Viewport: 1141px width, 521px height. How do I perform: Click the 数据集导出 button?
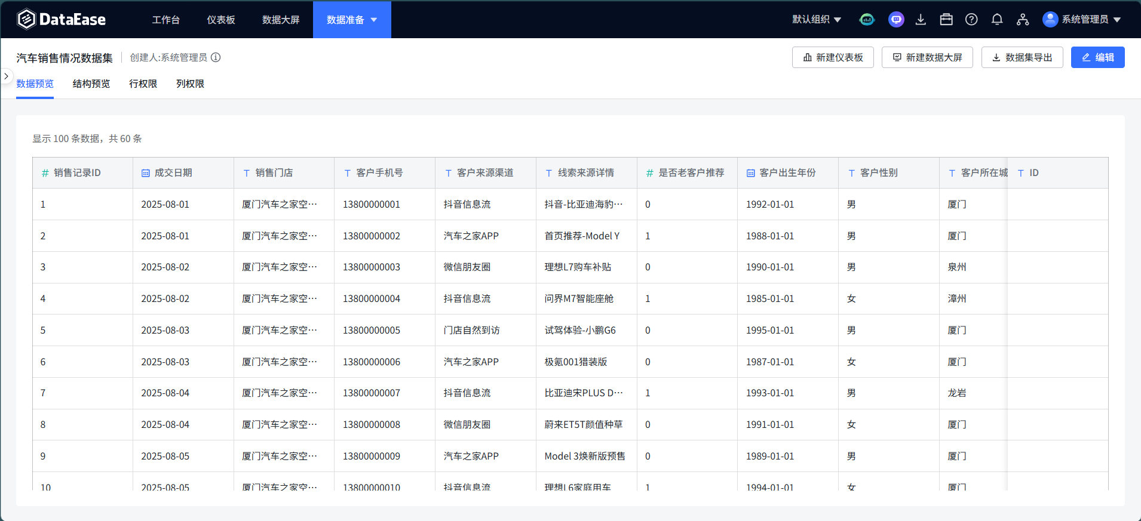(1022, 57)
